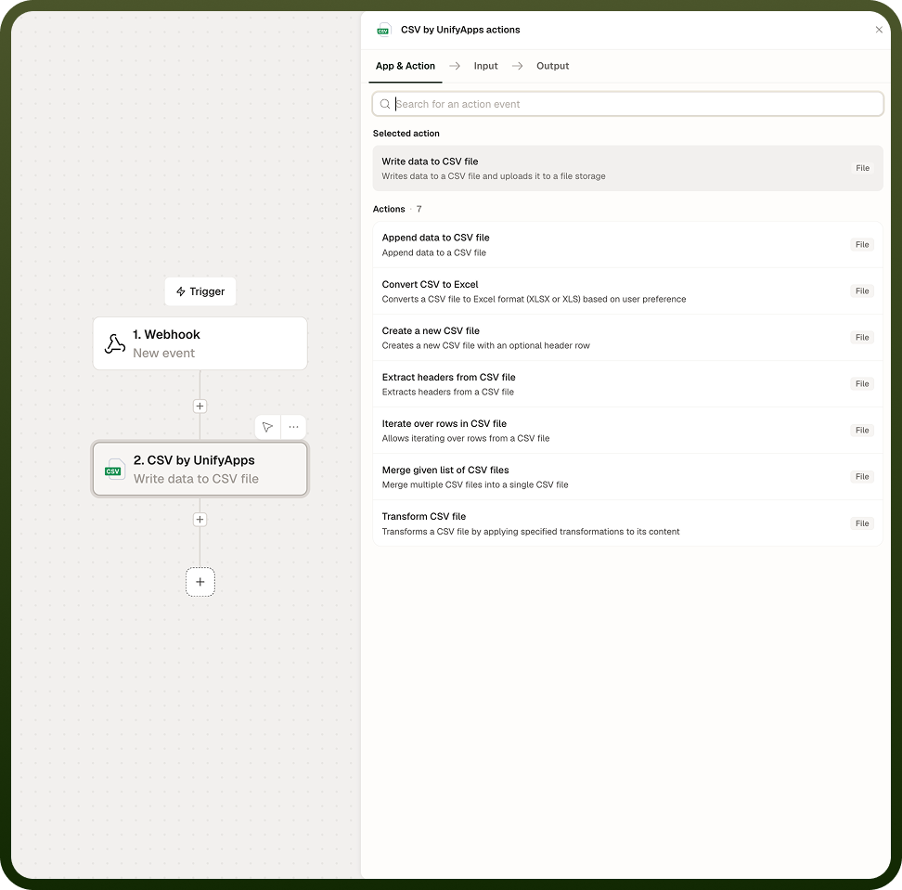Click the lightning Trigger label

click(x=200, y=291)
